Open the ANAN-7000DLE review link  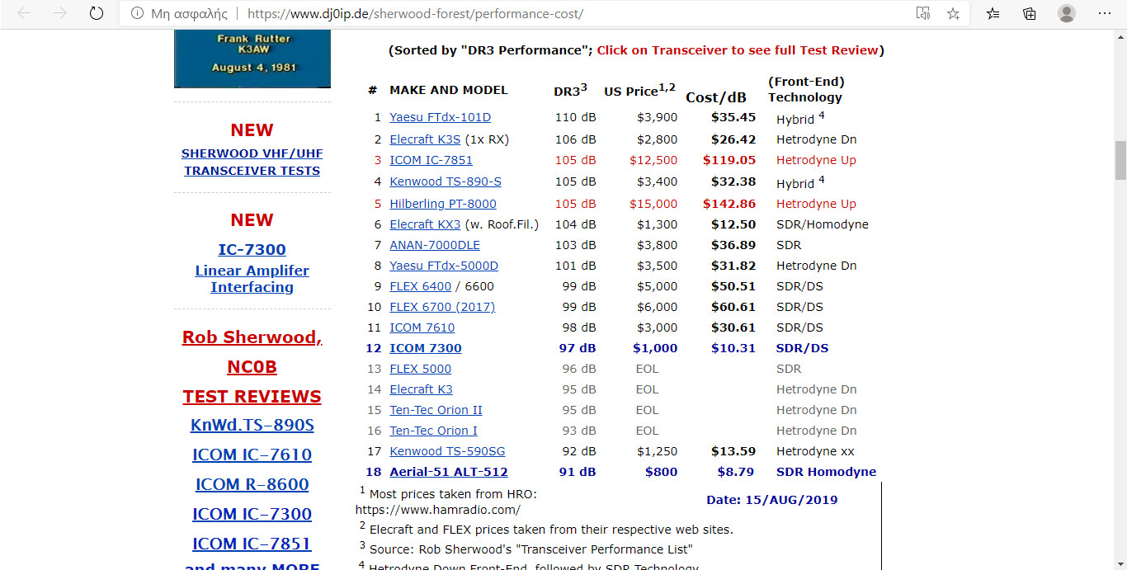tap(435, 245)
